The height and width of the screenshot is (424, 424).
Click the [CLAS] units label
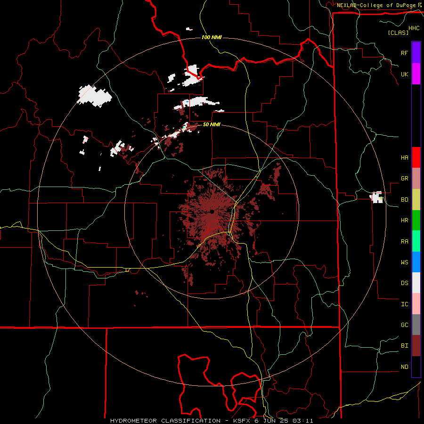pos(398,33)
